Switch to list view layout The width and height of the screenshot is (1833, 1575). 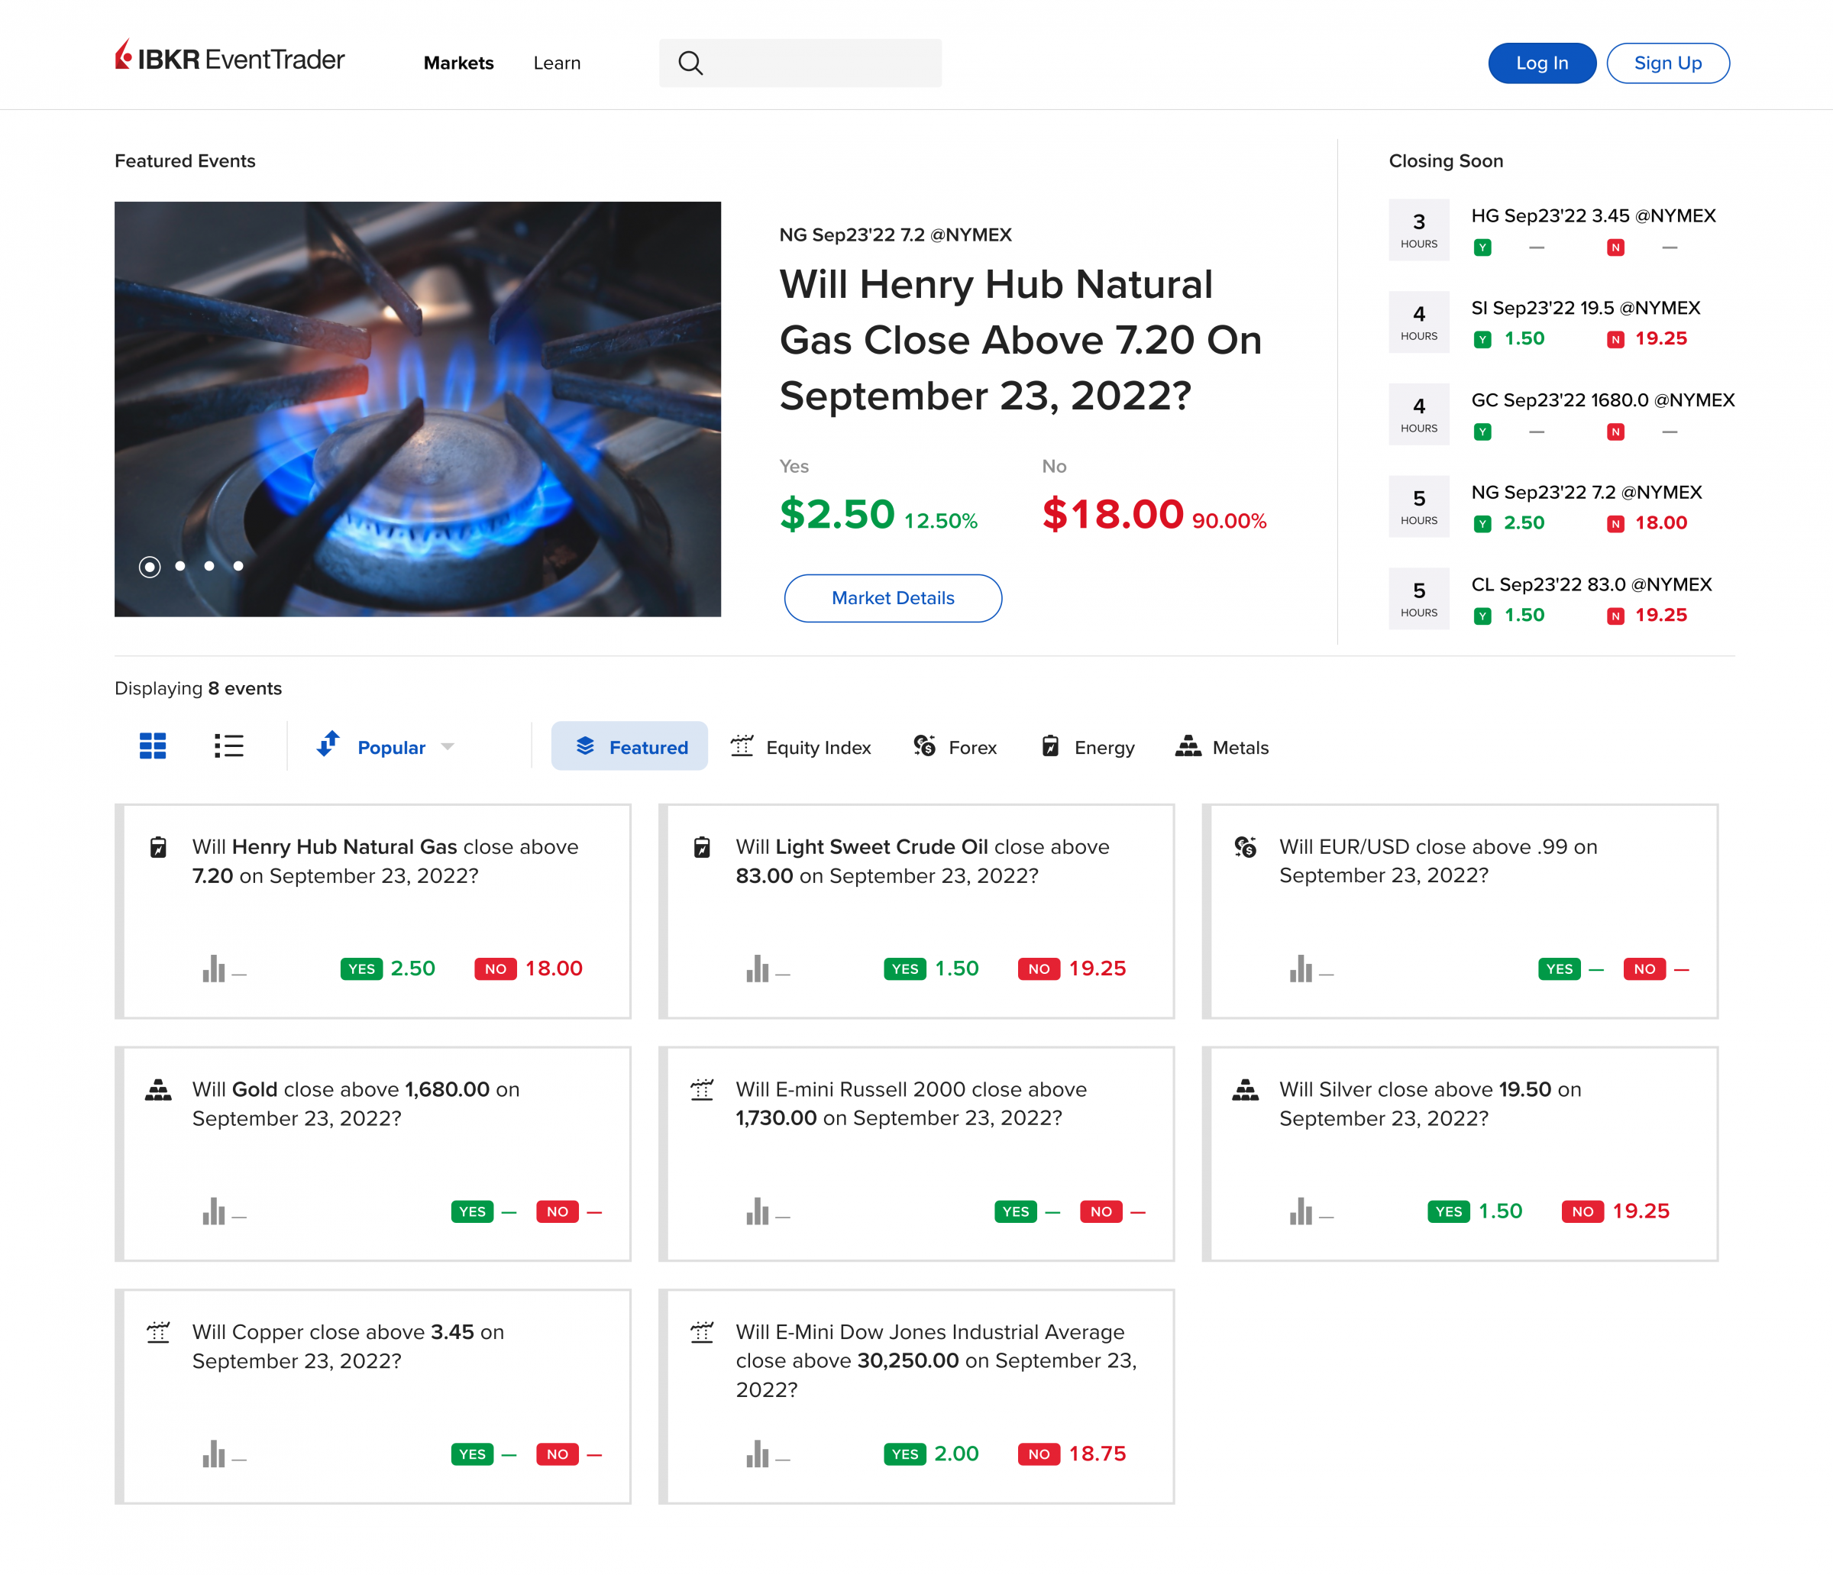[228, 746]
